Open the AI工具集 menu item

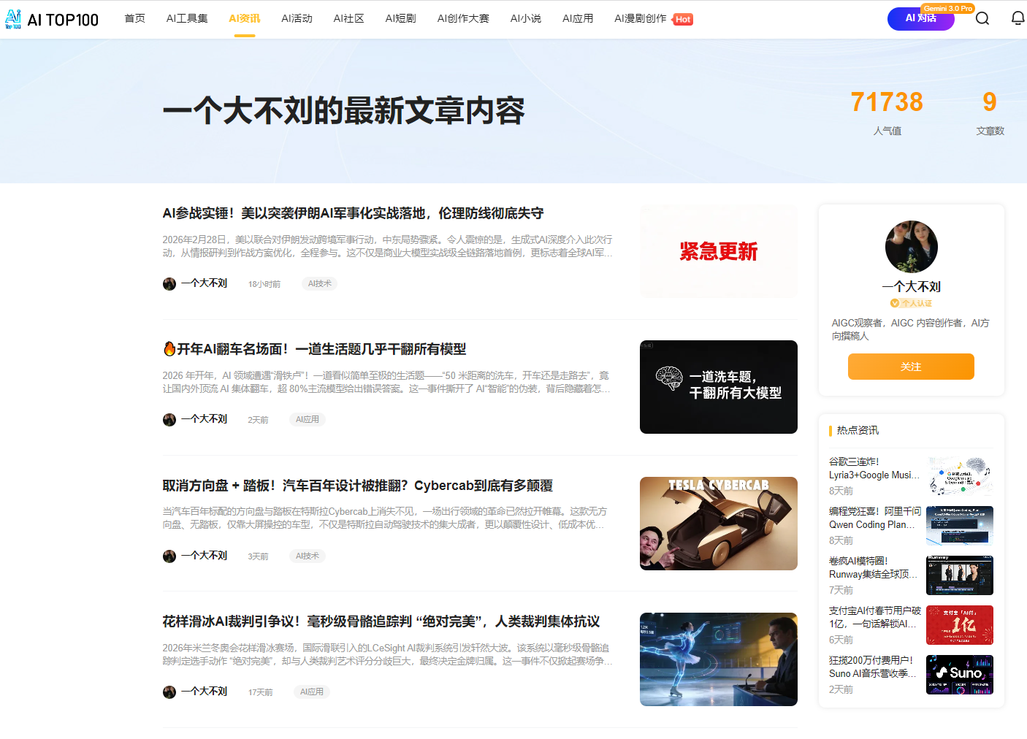[x=187, y=18]
